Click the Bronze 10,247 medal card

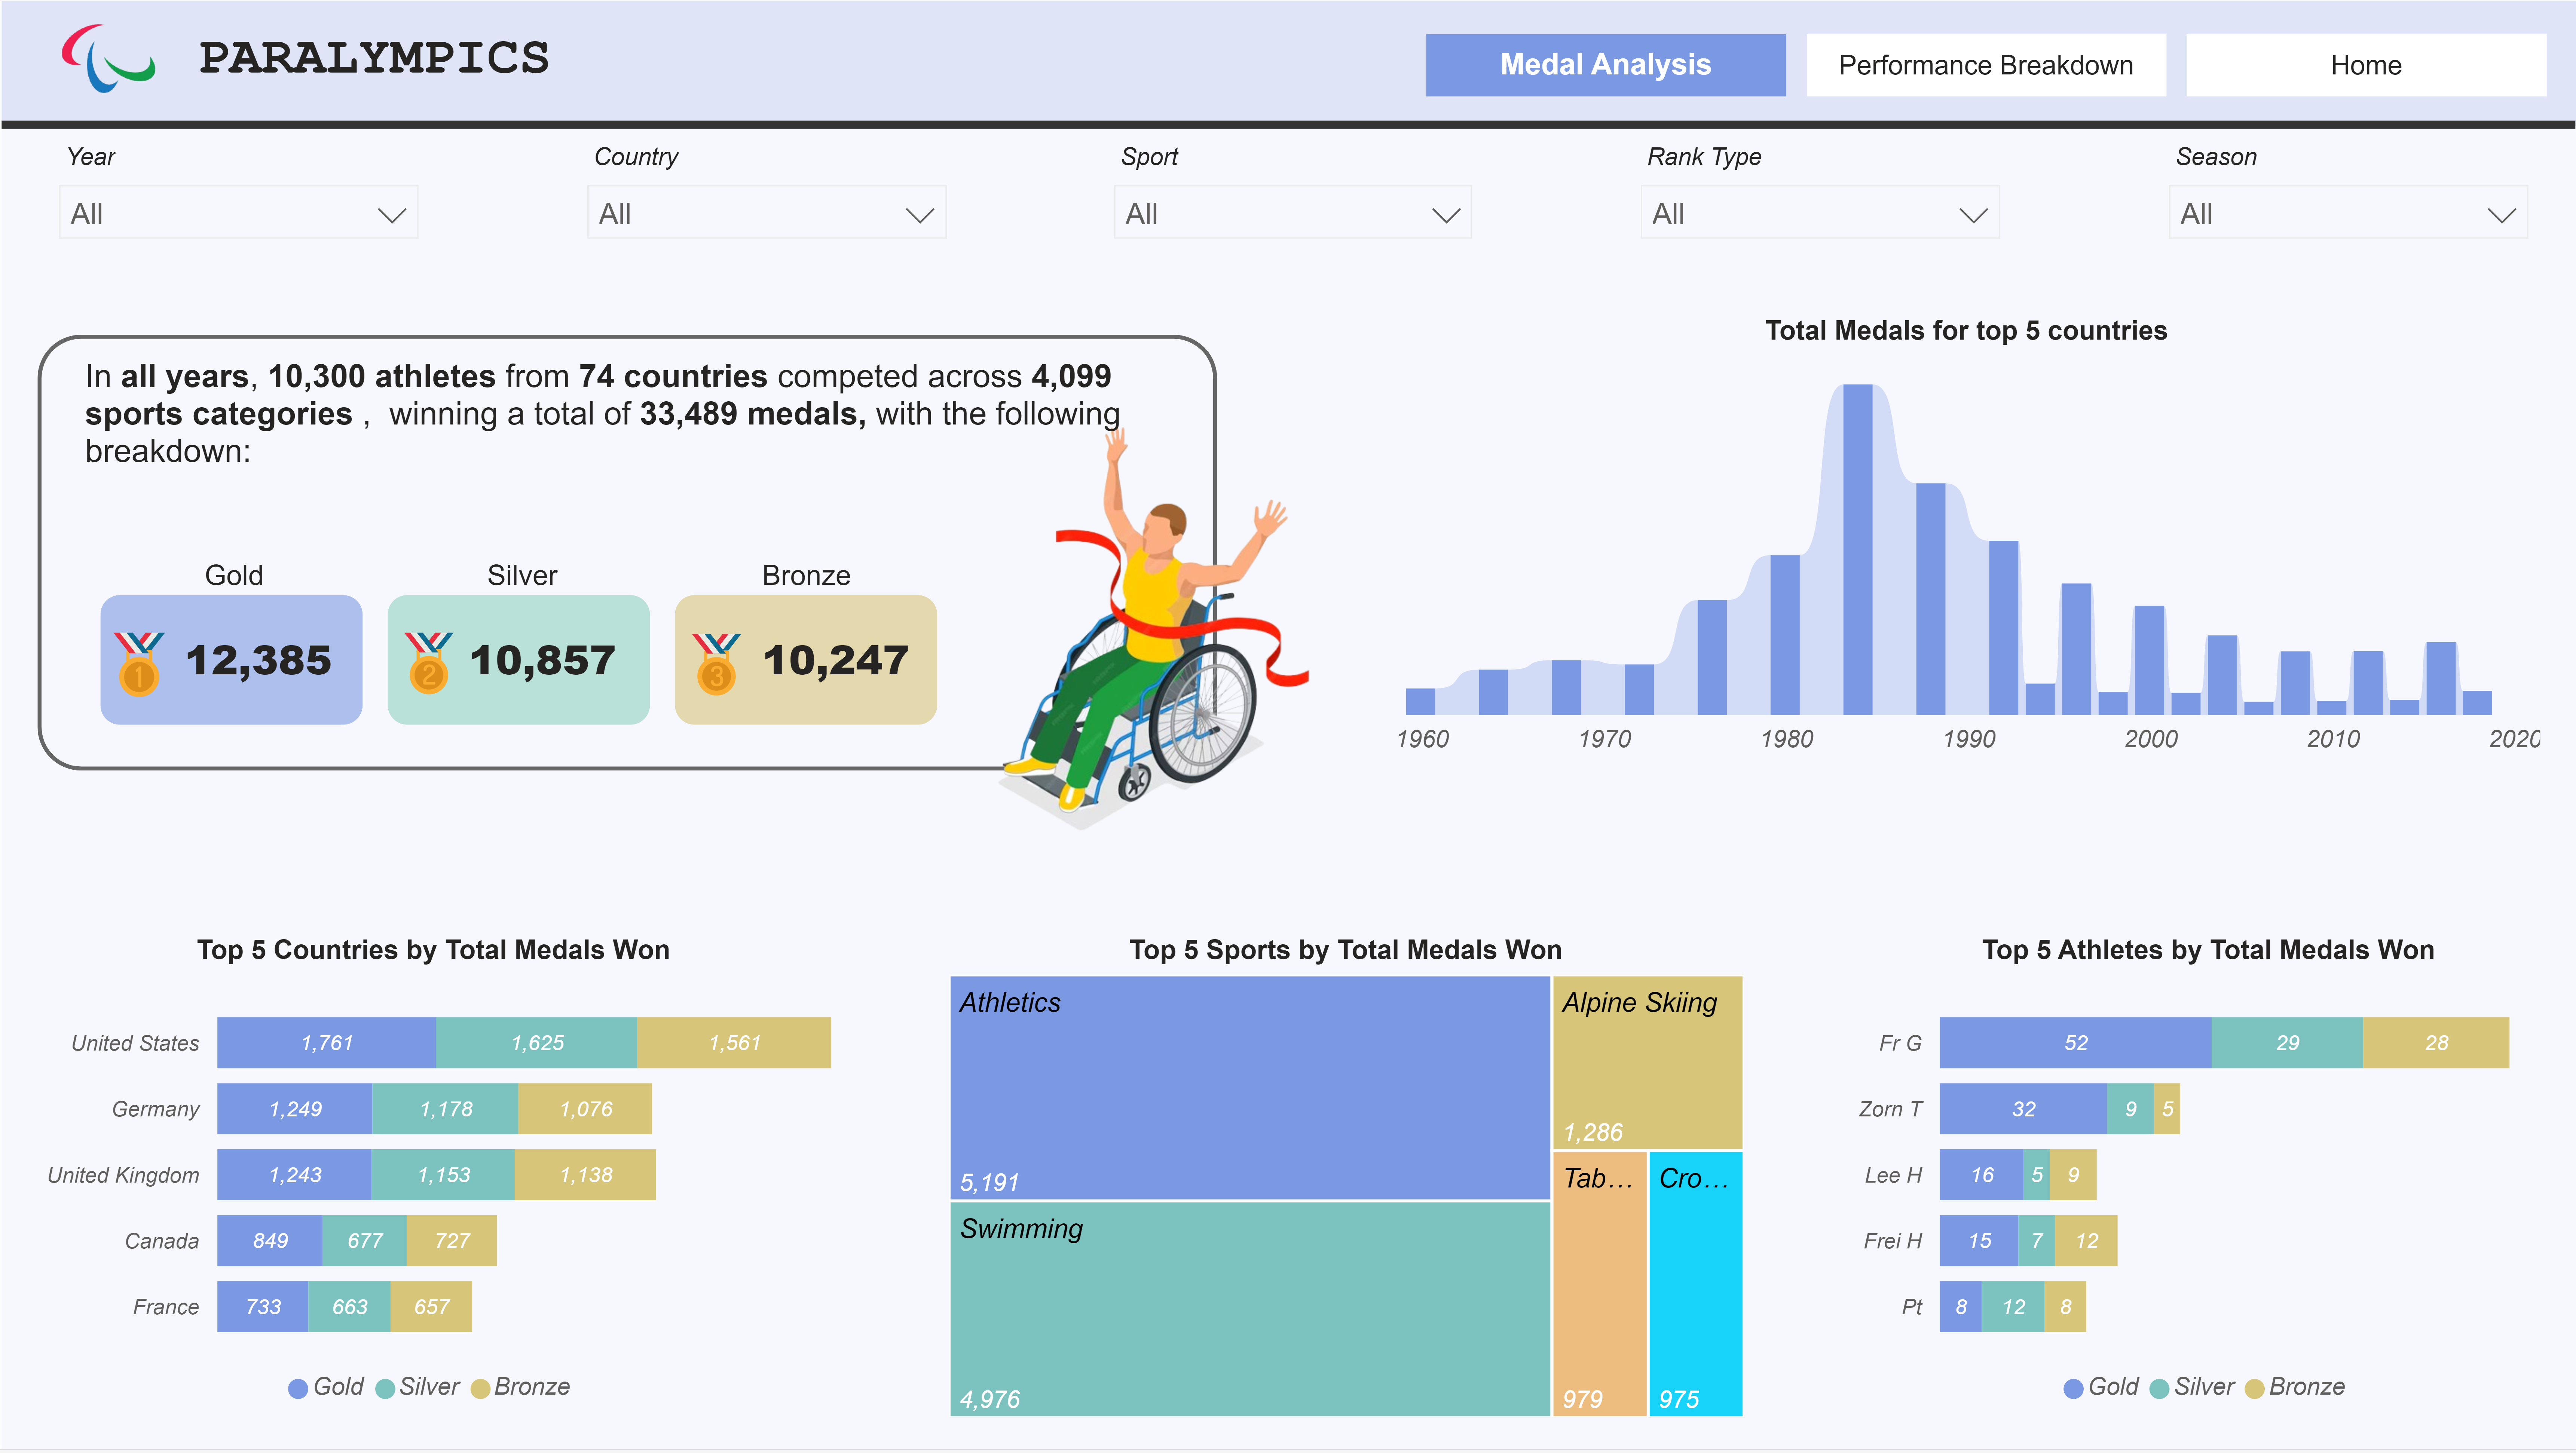806,660
